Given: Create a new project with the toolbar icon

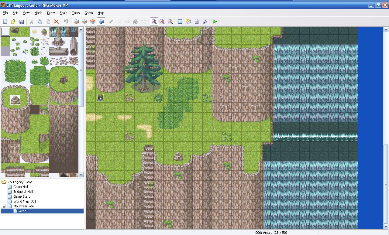Looking at the screenshot, I should click(5, 22).
